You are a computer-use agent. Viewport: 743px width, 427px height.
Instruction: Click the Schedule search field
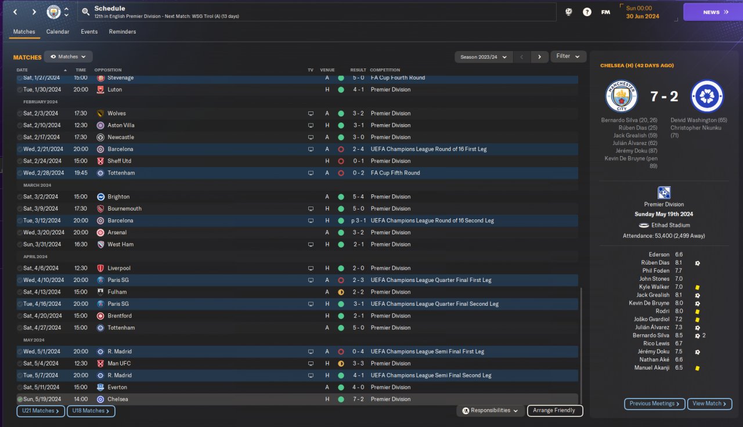pyautogui.click(x=316, y=12)
